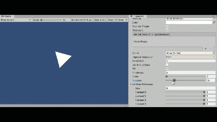
Task: Click the Element 2 value field
Action: click(211, 100)
